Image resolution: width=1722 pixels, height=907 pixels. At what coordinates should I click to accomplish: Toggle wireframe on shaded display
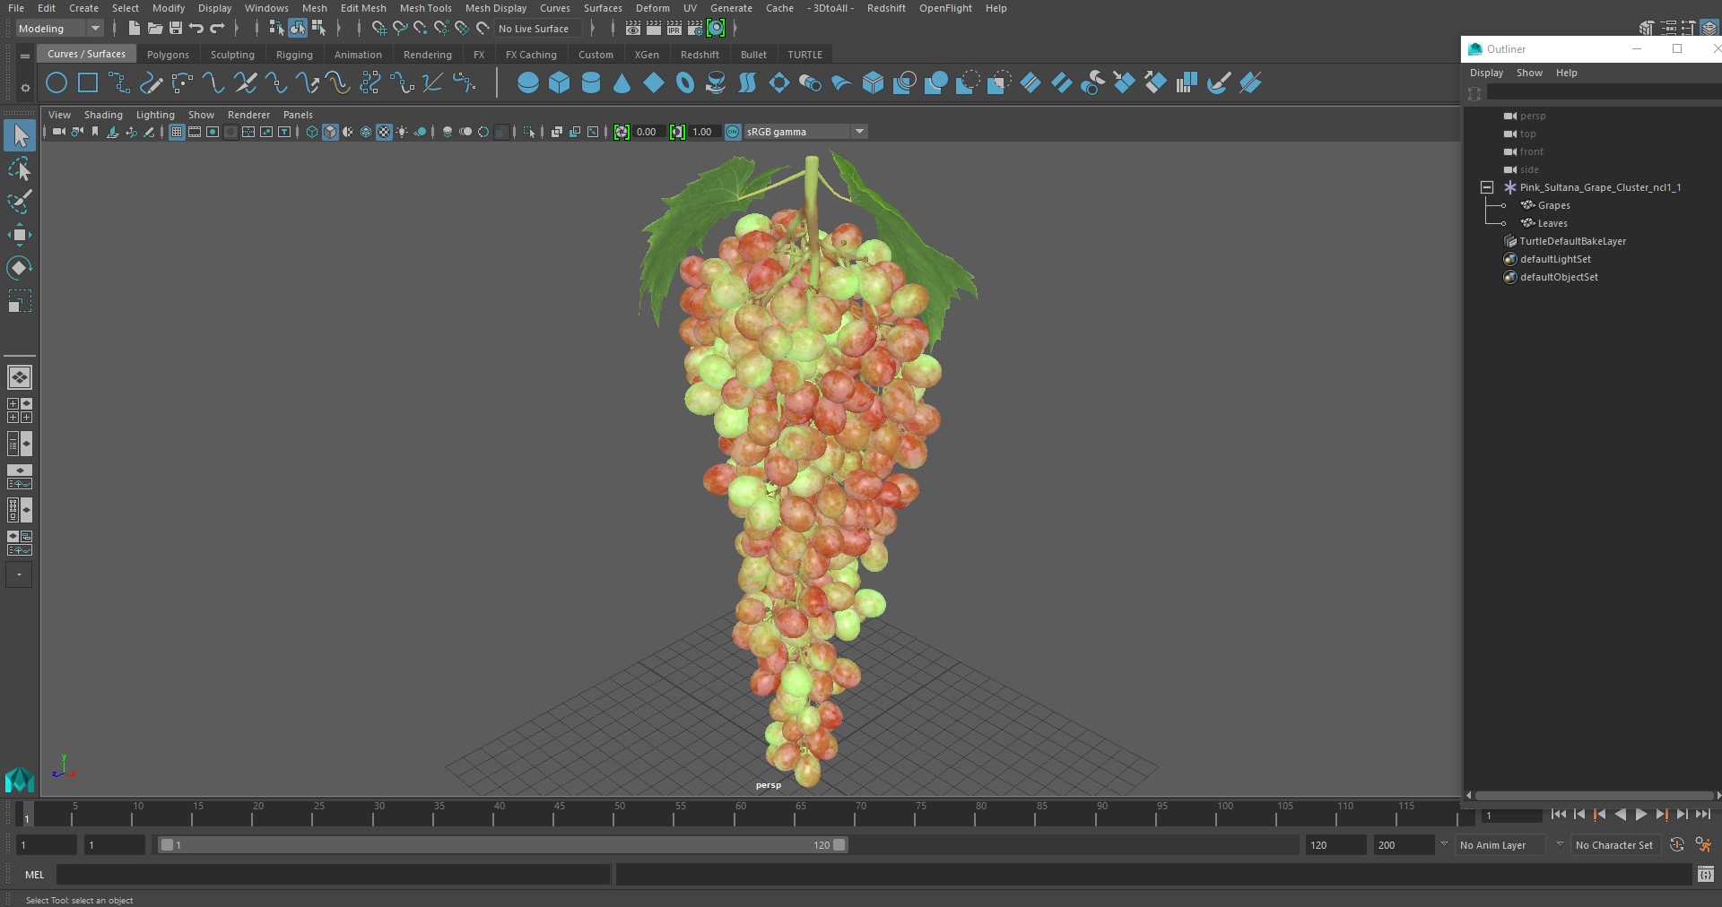coord(366,132)
